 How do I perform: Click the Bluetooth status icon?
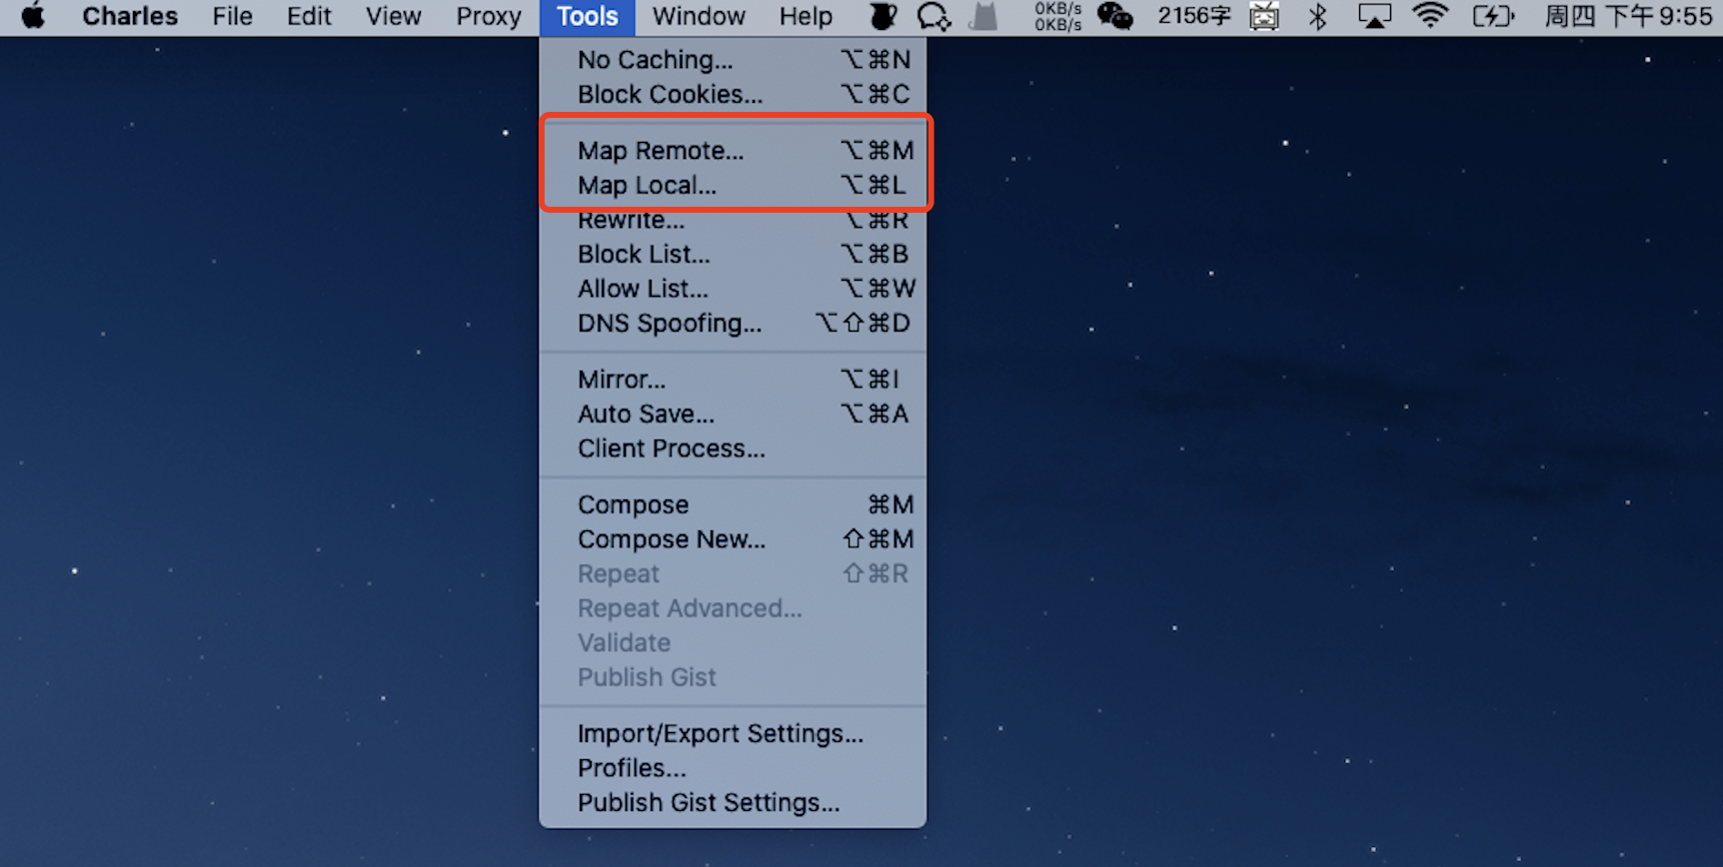pos(1318,16)
